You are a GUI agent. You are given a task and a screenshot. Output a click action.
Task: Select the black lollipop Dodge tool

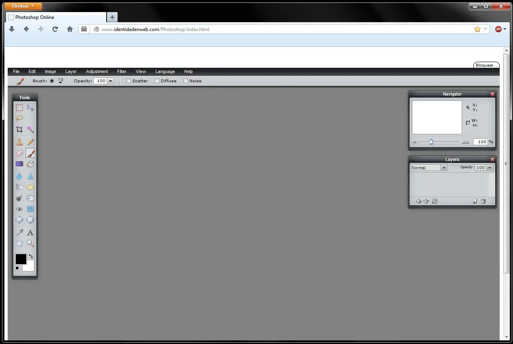pyautogui.click(x=19, y=198)
